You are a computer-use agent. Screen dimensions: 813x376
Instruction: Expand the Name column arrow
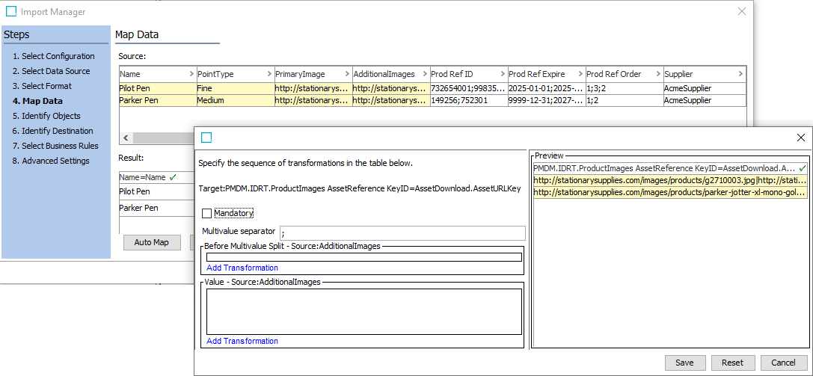(x=191, y=74)
